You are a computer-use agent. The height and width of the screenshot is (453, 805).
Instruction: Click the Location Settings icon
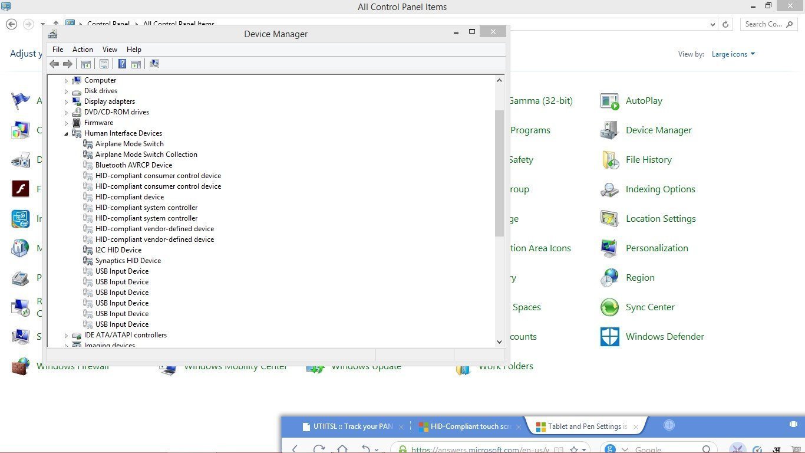(609, 219)
